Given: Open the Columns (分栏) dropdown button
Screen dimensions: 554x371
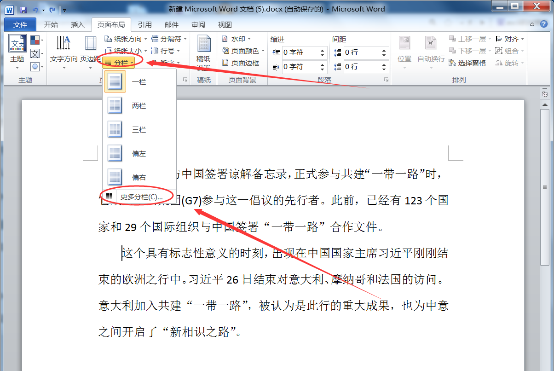Looking at the screenshot, I should (119, 62).
